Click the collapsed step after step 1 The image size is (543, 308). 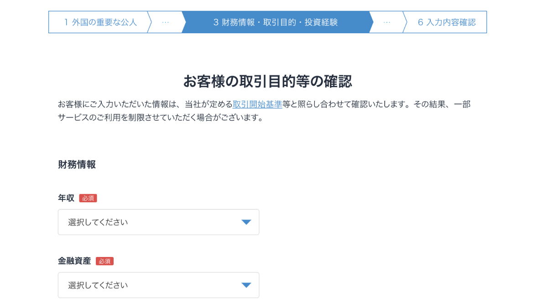pyautogui.click(x=165, y=22)
